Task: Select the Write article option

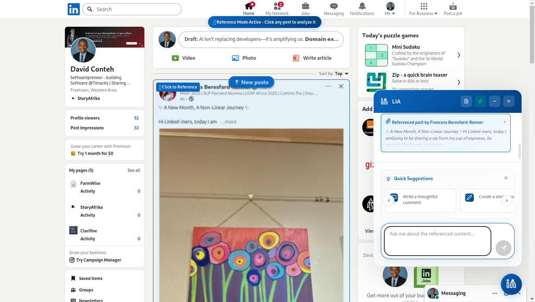Action: pyautogui.click(x=312, y=58)
